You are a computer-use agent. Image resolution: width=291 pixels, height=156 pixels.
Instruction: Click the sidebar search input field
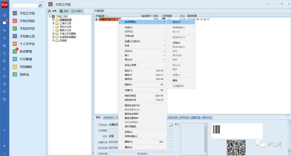coord(25,5)
